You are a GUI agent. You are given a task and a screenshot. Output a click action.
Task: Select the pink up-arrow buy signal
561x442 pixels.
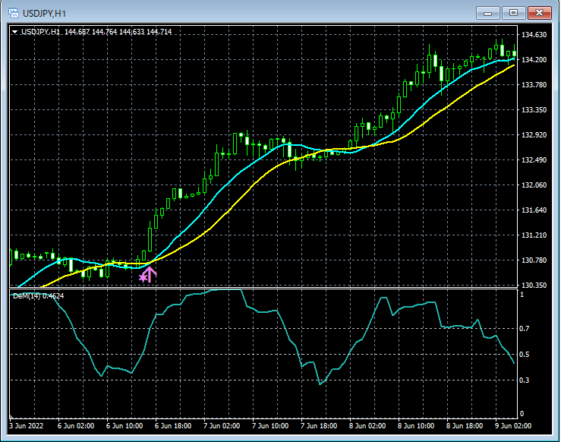tap(150, 273)
